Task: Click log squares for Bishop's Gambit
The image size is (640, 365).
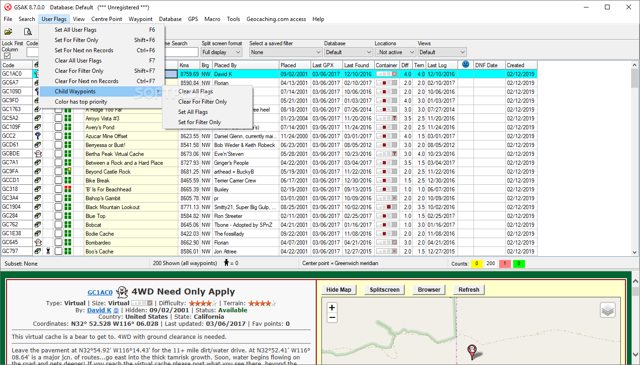Action: pos(68,198)
